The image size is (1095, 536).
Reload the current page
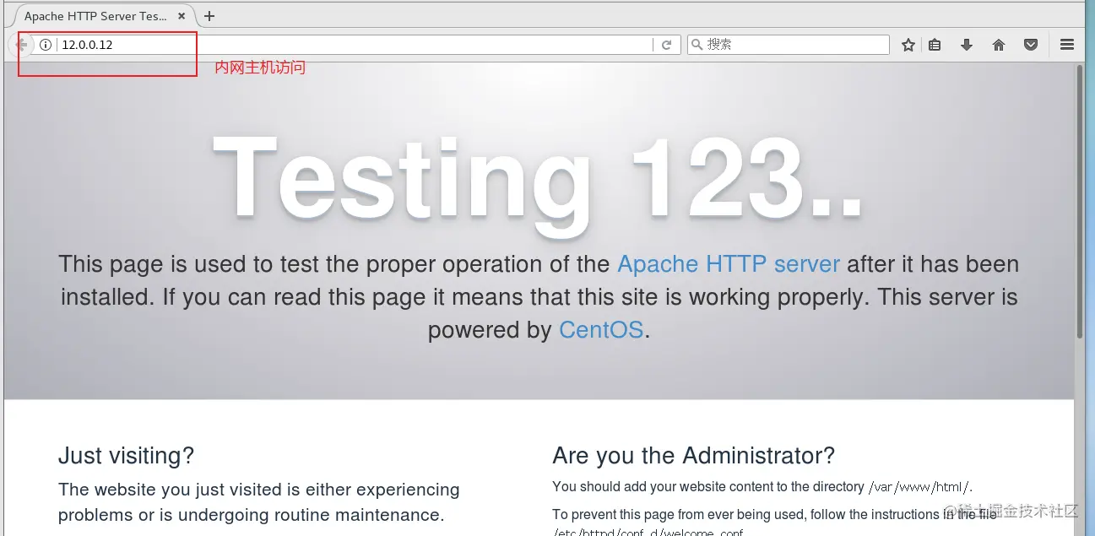tap(667, 45)
